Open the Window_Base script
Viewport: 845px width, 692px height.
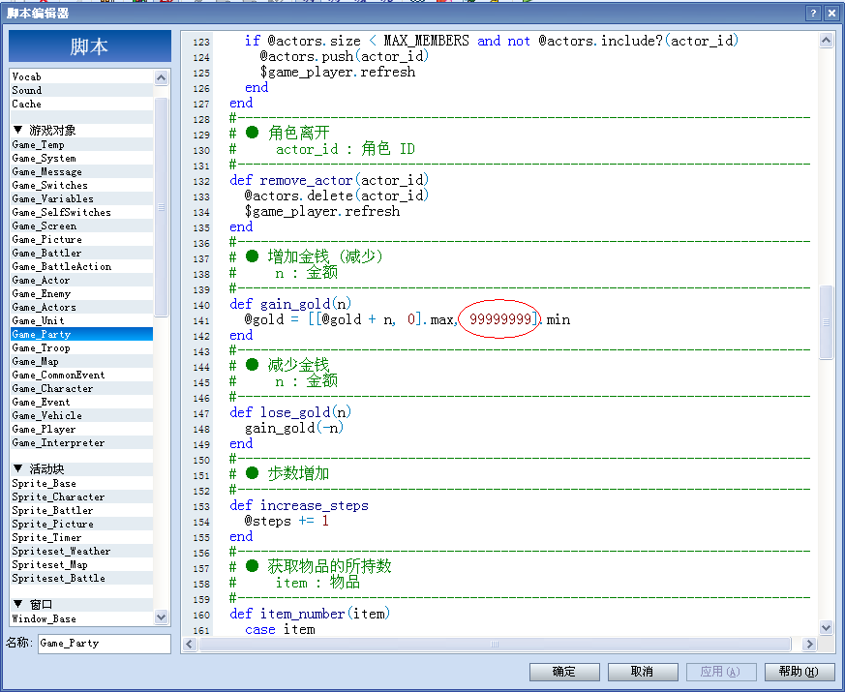[x=82, y=618]
